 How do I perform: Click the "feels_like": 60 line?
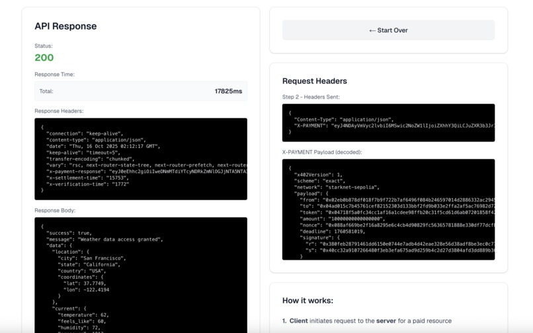[x=82, y=321]
